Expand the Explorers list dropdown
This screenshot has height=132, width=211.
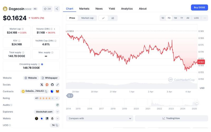point(57,112)
